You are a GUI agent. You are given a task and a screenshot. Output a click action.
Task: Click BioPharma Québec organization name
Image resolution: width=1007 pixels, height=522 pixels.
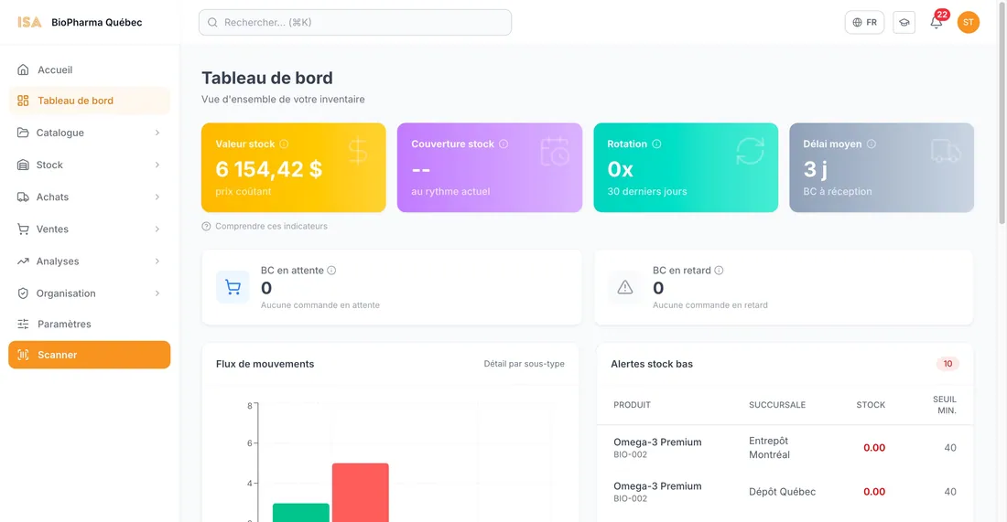click(97, 23)
